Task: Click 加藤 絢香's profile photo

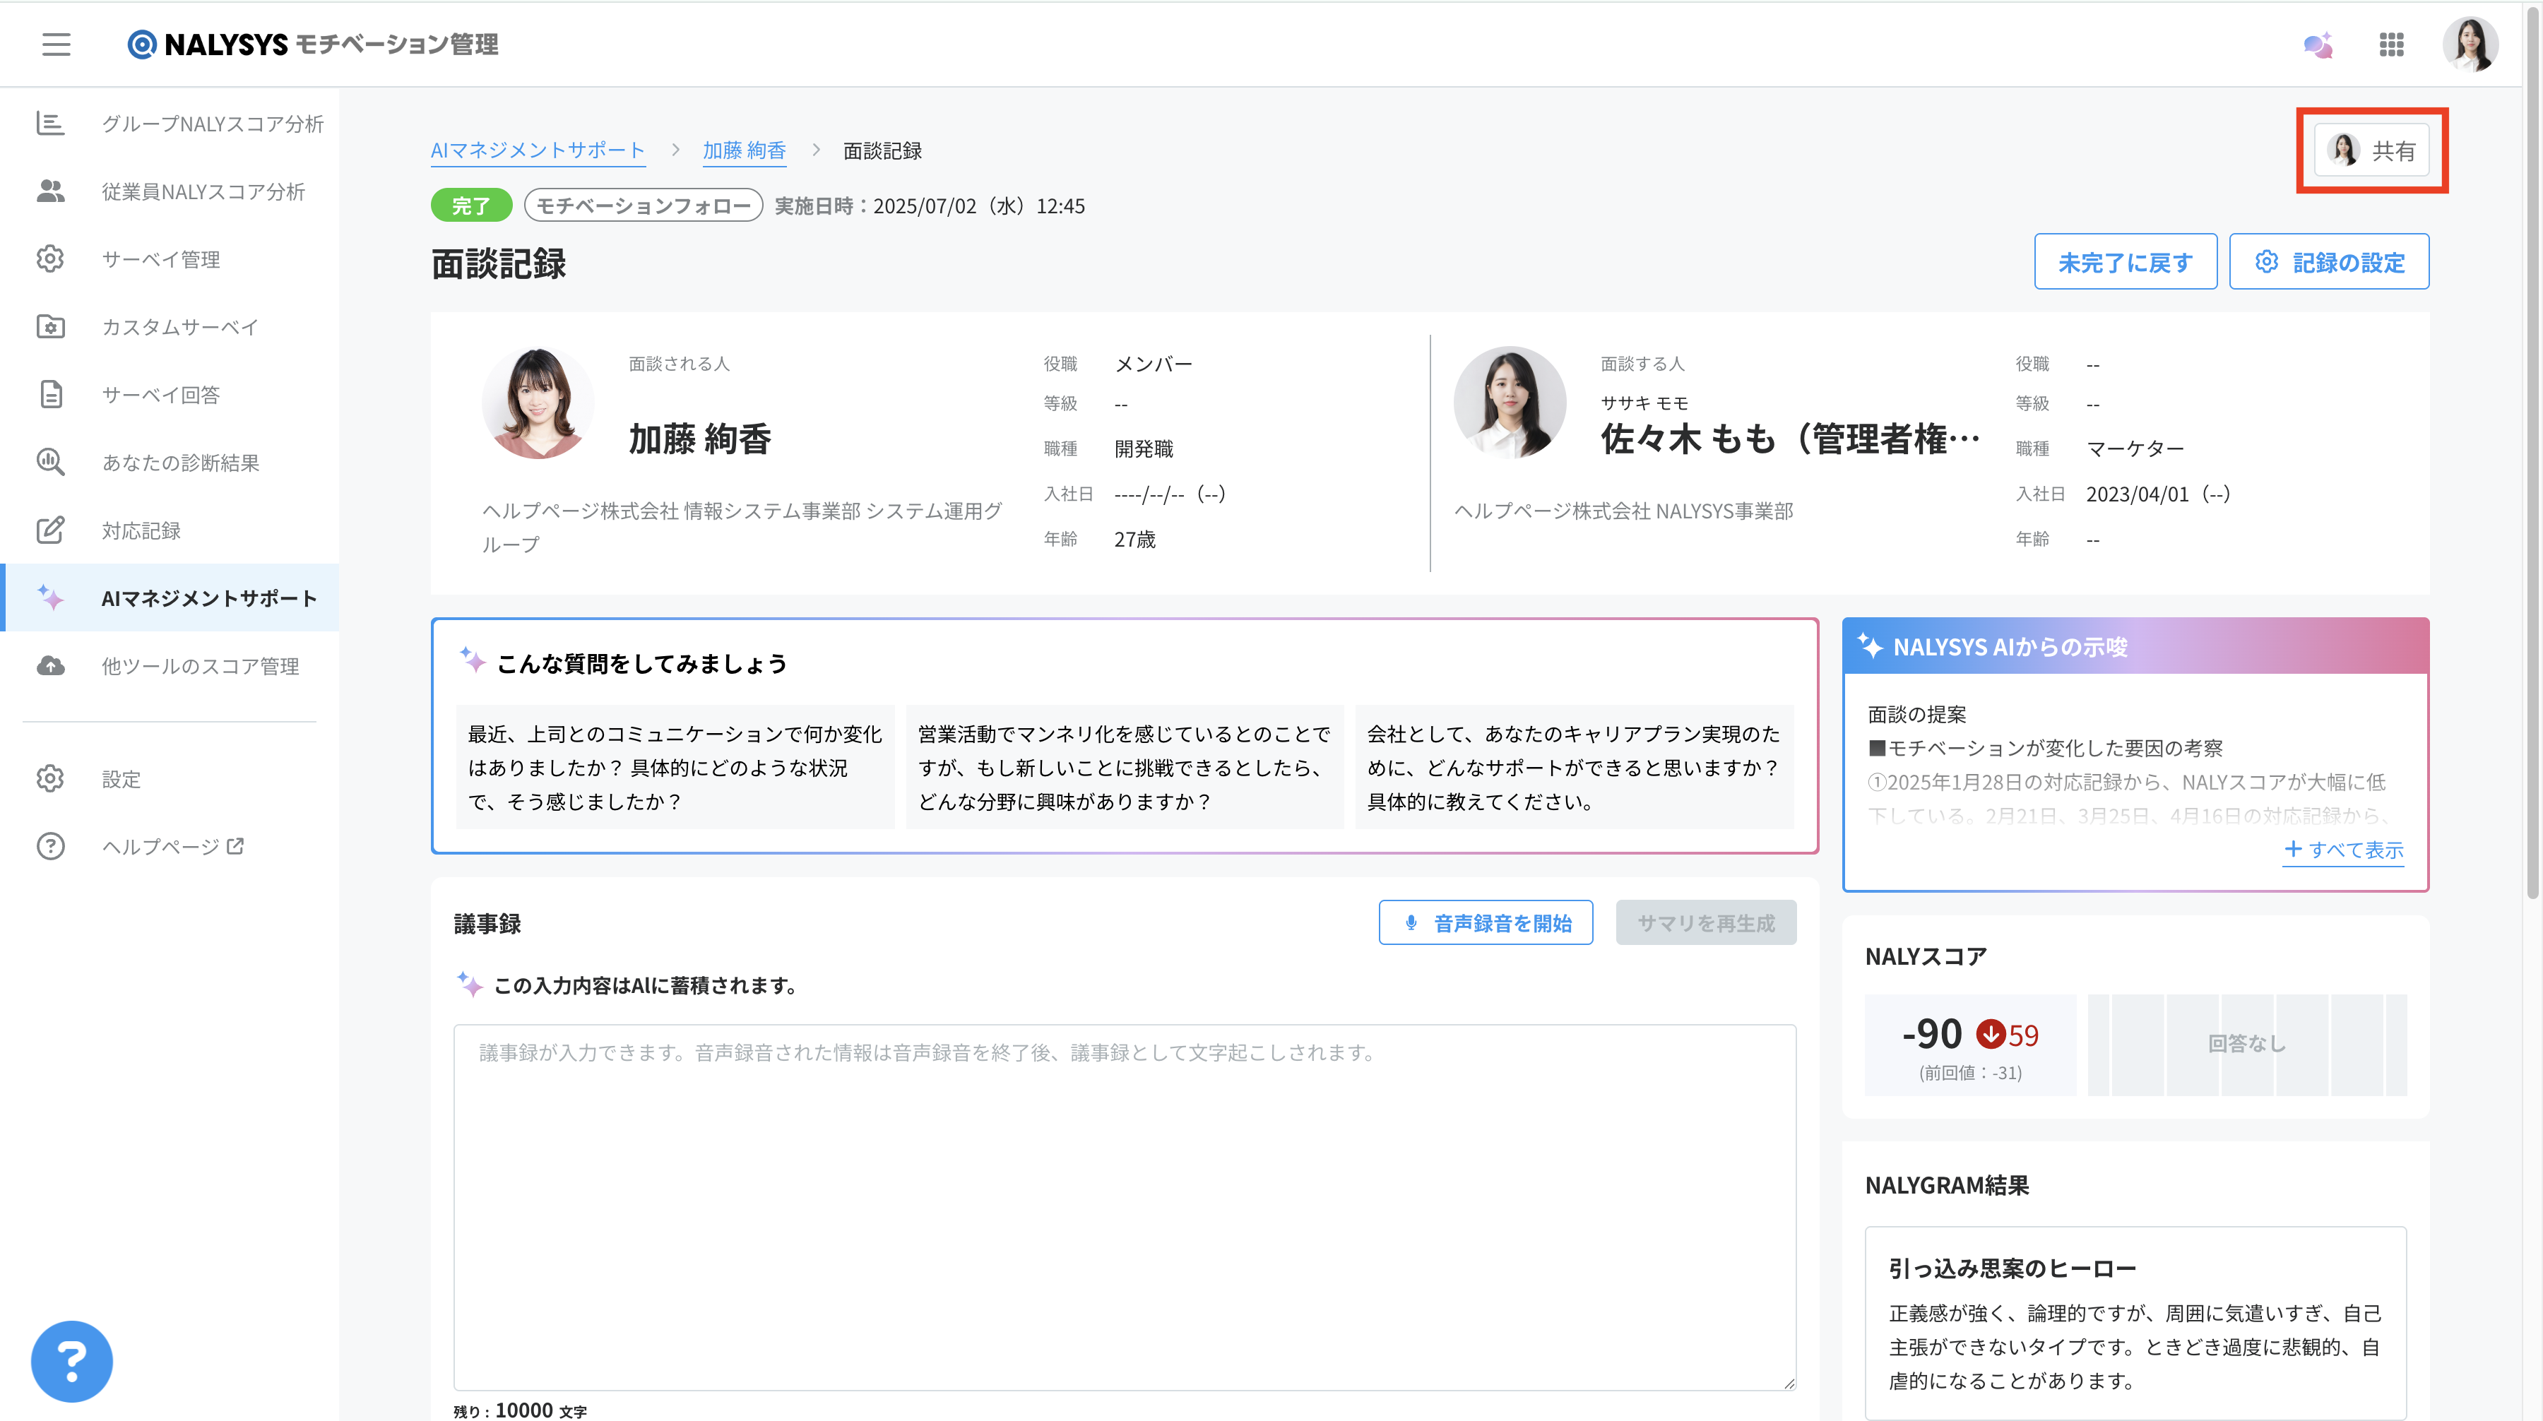Action: point(537,403)
